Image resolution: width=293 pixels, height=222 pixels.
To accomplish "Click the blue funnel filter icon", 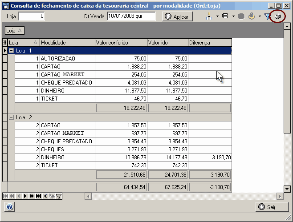I will 268,16.
